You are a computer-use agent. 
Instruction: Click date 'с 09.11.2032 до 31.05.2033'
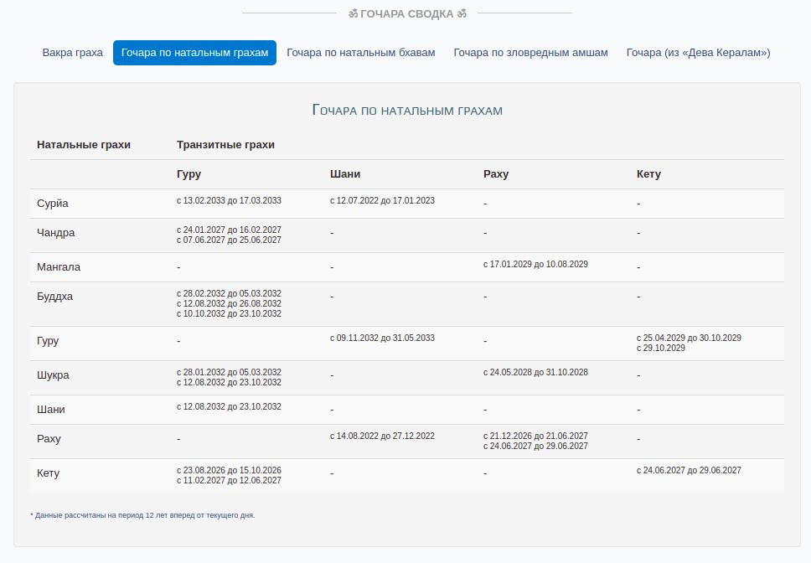coord(382,338)
